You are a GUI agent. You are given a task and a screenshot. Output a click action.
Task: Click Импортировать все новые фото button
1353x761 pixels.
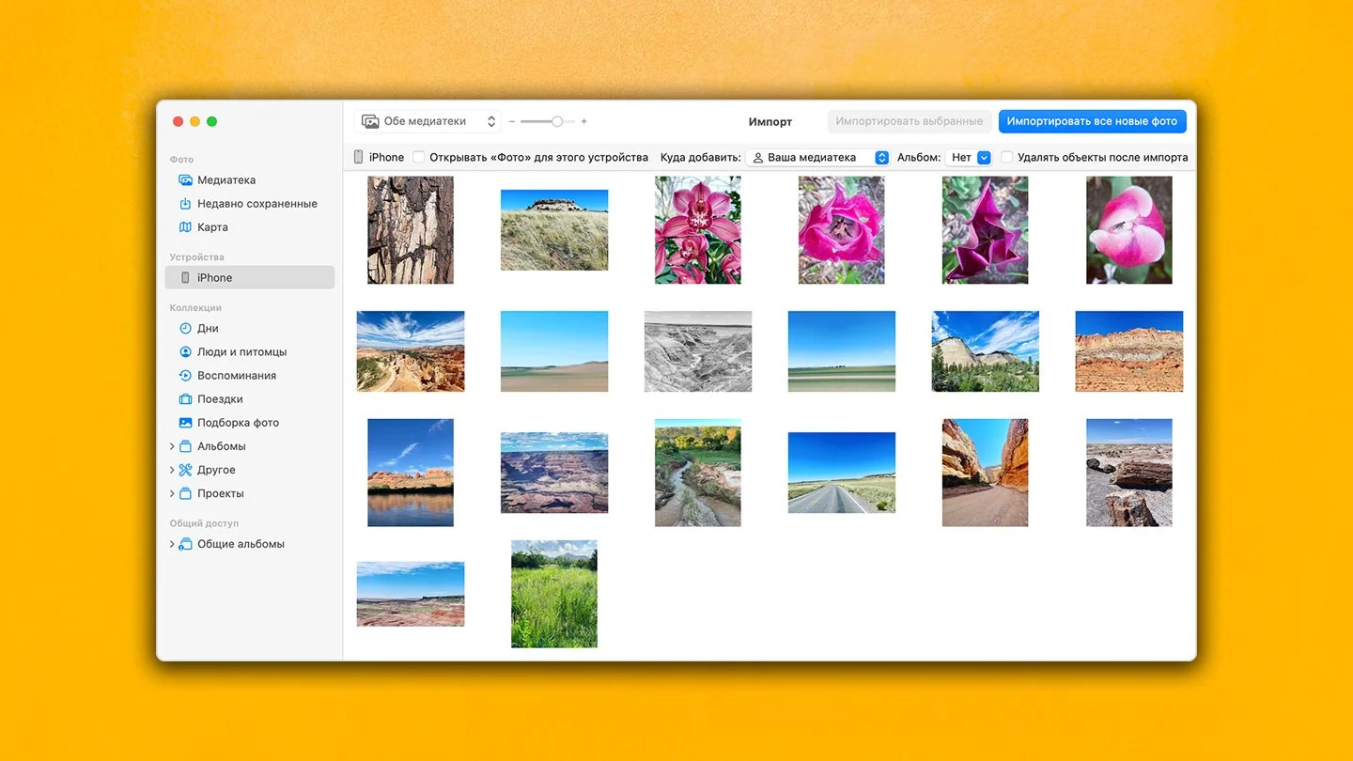click(1092, 121)
